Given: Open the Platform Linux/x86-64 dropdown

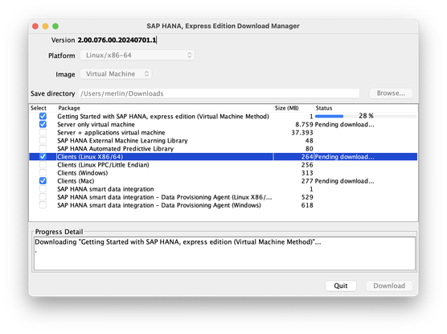Looking at the screenshot, I should [x=137, y=55].
